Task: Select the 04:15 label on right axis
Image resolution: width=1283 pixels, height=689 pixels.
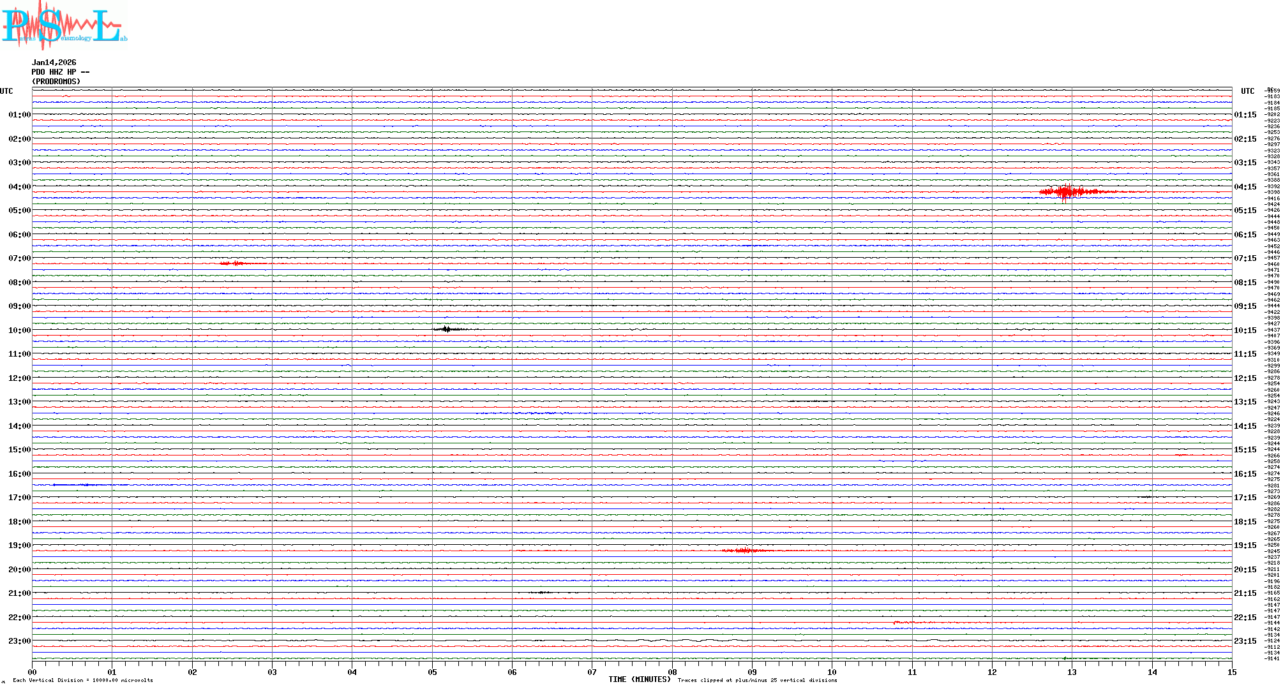Action: (x=1245, y=187)
